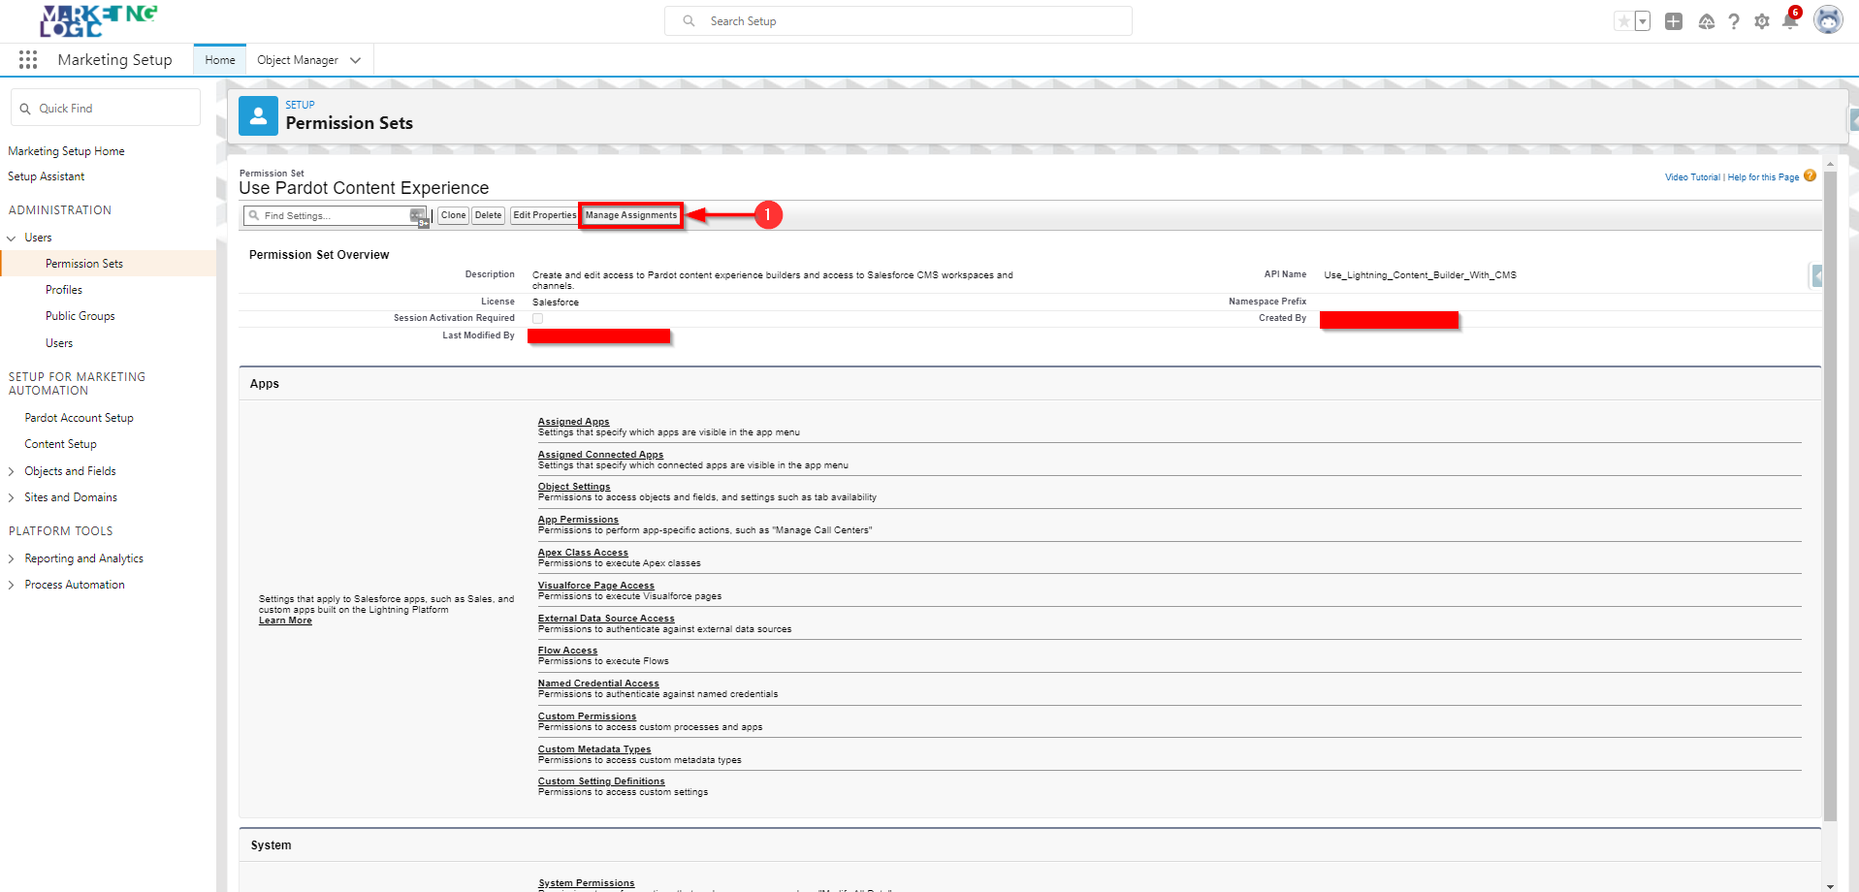Open the Visualforce Page Access link

(596, 586)
